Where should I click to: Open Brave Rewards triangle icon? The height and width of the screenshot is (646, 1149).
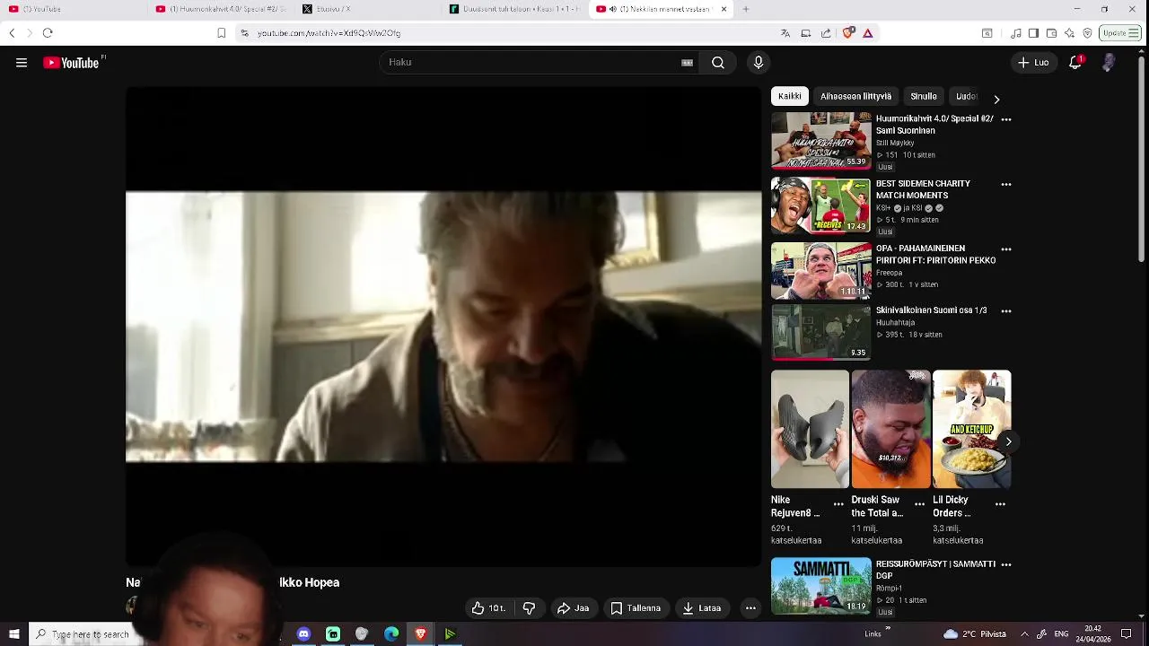click(868, 33)
